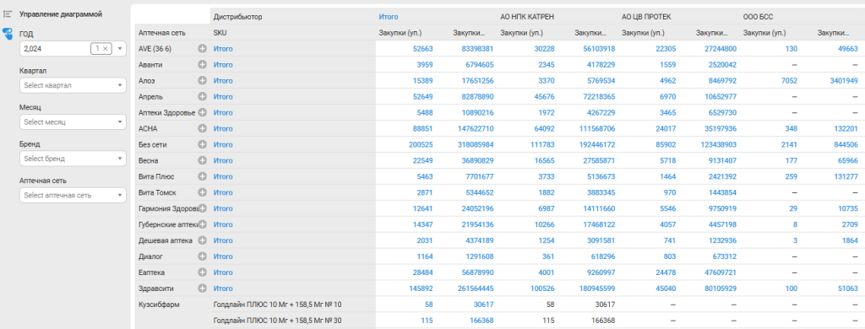
Task: Click the ООО БСС header
Action: click(759, 17)
